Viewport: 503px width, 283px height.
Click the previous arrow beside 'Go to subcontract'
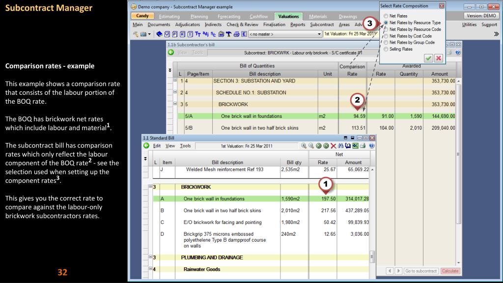pos(390,271)
